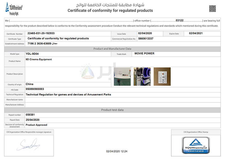Screen dimensions: 229x162
Task: Open the product label photo thumbnail
Action: tap(162, 76)
